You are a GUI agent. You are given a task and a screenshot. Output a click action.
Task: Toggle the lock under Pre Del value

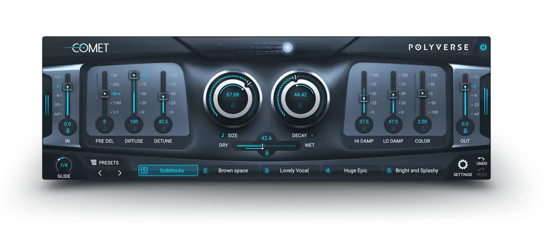click(x=104, y=128)
